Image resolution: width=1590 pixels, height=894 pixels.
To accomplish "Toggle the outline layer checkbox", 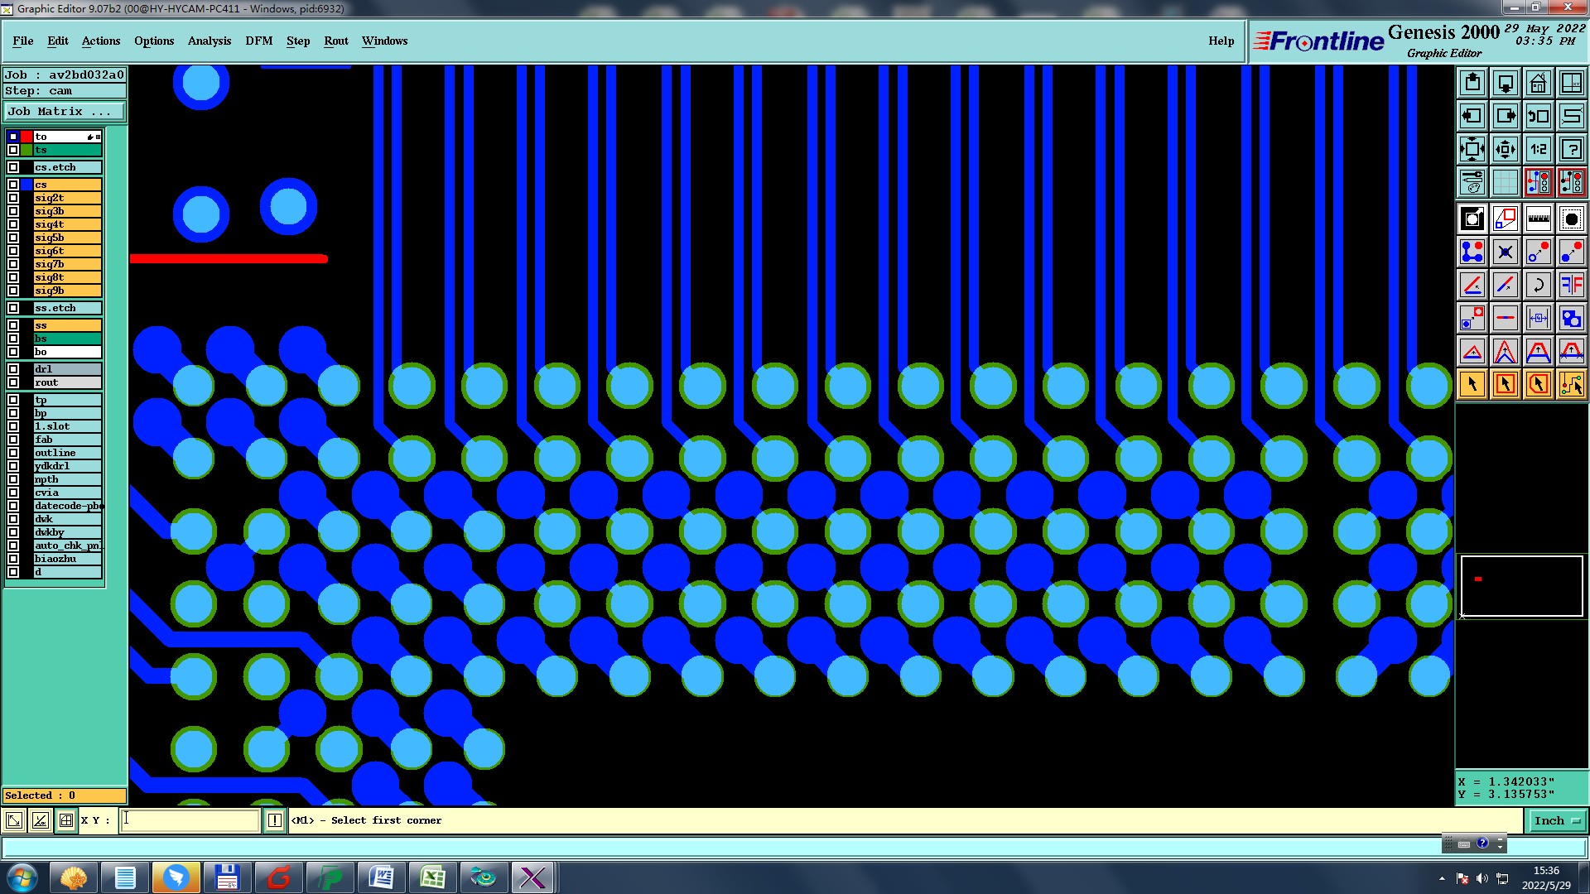I will coord(13,453).
